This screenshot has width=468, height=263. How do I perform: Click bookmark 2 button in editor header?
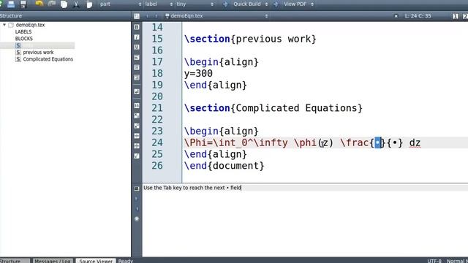(x=465, y=16)
